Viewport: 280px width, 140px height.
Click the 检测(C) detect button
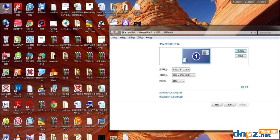[x=241, y=51]
